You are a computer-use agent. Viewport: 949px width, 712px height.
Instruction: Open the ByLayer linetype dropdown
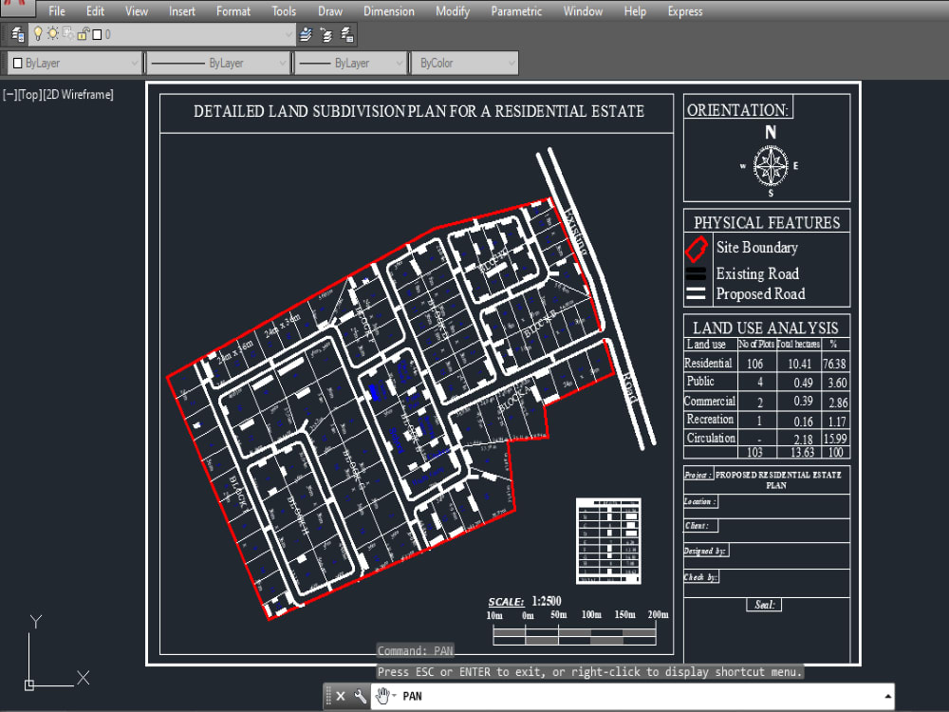click(282, 63)
